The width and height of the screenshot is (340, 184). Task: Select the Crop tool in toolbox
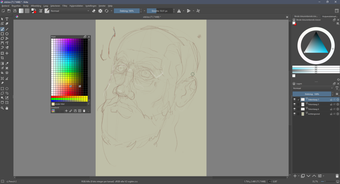tap(2, 58)
